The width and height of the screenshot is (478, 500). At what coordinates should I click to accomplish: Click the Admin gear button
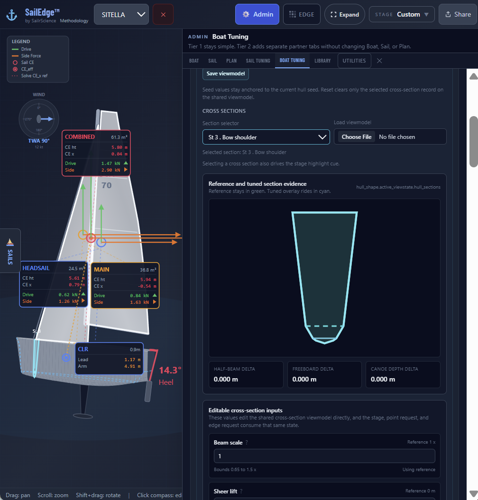pyautogui.click(x=257, y=14)
